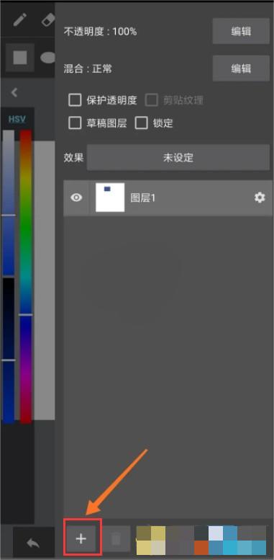274x560 pixels.
Task: Switch to the HSV color tab
Action: pyautogui.click(x=17, y=119)
